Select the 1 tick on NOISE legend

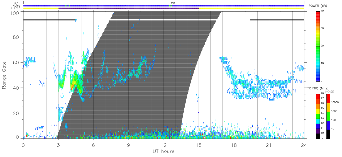coord(332,138)
